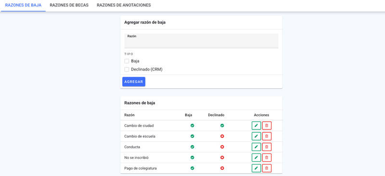Click green Declinado check for Cambio de ciudad

222,126
